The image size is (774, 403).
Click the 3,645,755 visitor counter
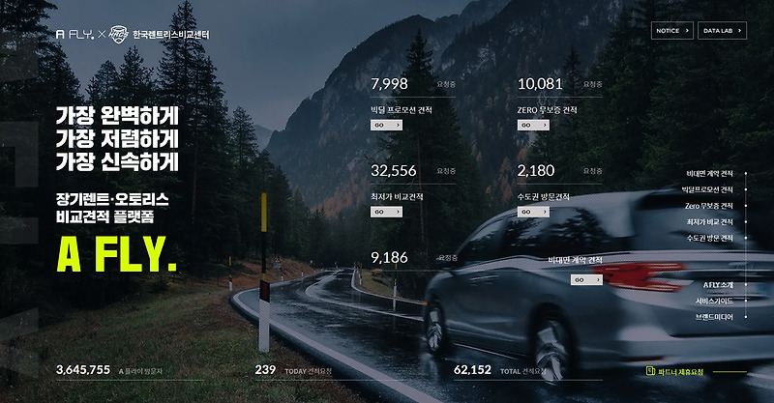point(83,369)
